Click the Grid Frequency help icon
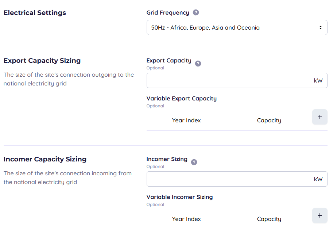The width and height of the screenshot is (333, 229). click(x=196, y=13)
